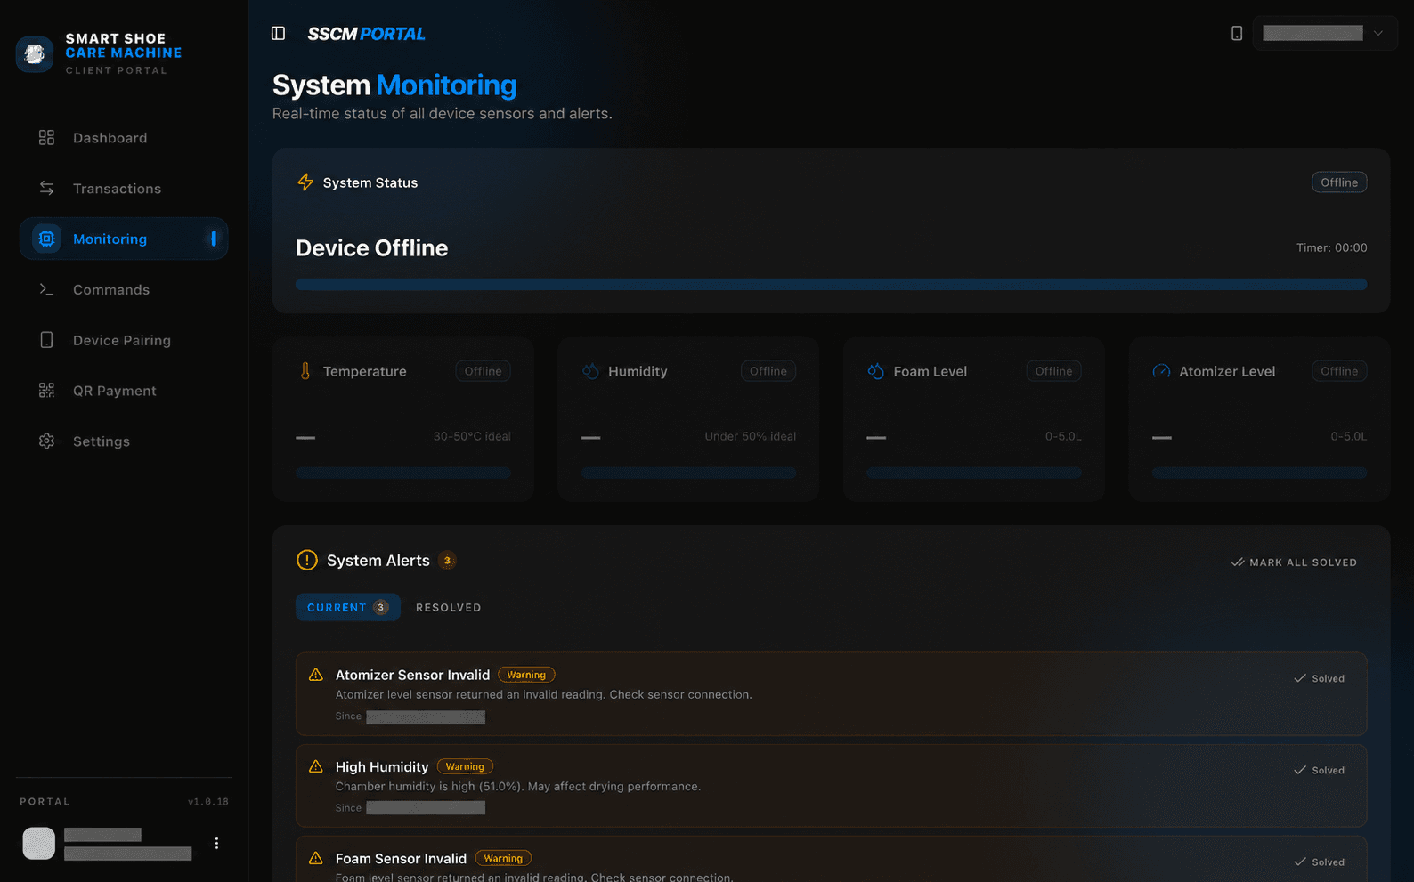Image resolution: width=1414 pixels, height=882 pixels.
Task: Click the Device Offline progress bar
Action: point(831,285)
